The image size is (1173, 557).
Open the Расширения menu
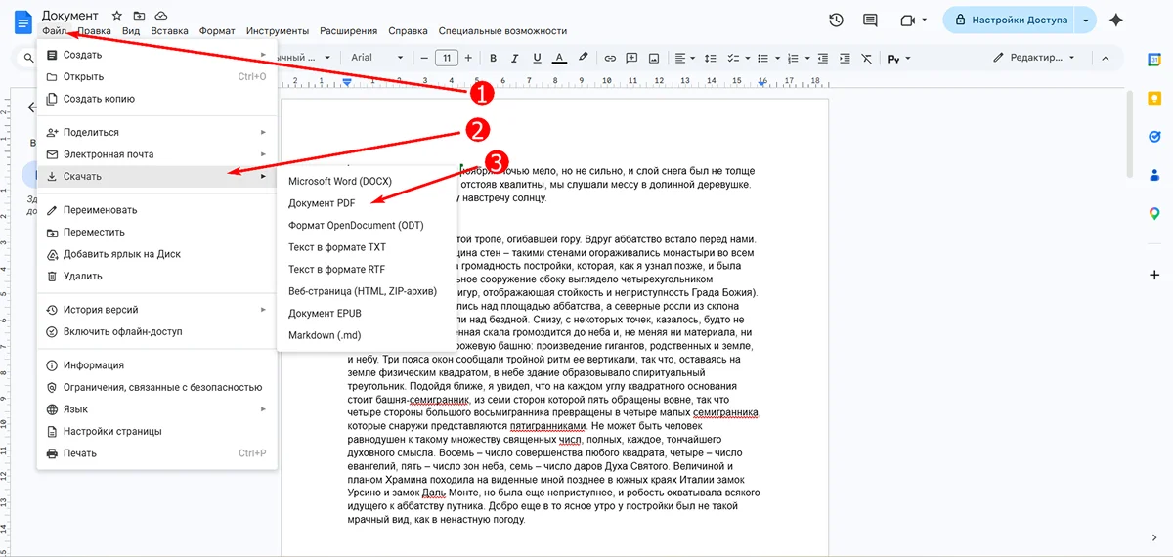346,31
